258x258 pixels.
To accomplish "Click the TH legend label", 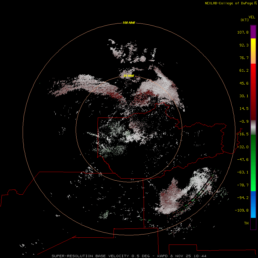I will tap(246, 223).
